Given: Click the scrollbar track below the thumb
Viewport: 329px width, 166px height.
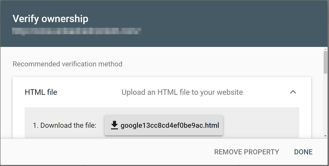Looking at the screenshot, I should [325, 105].
